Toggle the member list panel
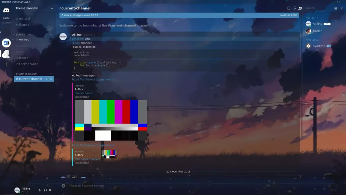 [x=300, y=8]
